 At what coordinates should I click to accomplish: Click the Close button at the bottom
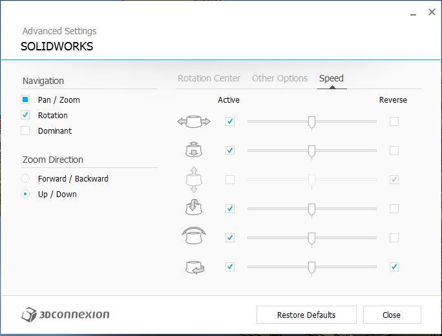[x=392, y=315]
